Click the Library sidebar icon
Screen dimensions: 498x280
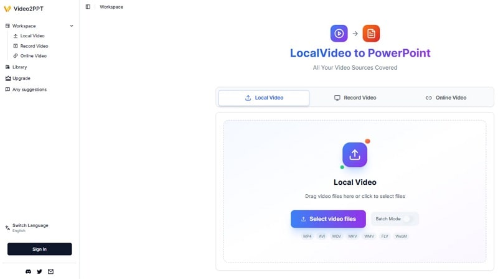pyautogui.click(x=7, y=67)
